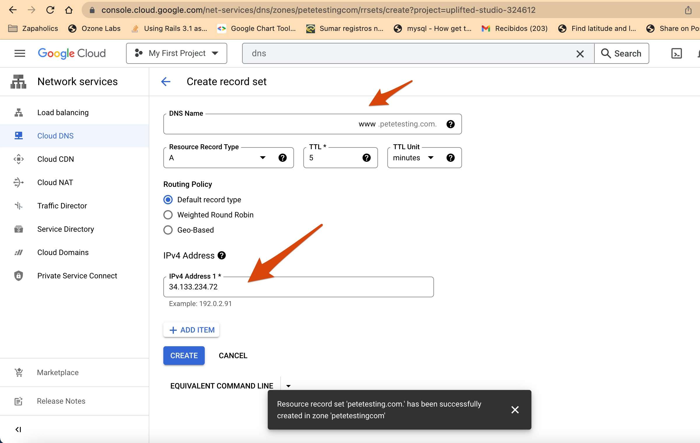The image size is (700, 443).
Task: Click the back arrow beside Create record set
Action: pyautogui.click(x=166, y=82)
